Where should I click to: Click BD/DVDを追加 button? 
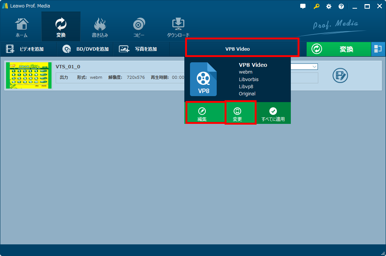[x=85, y=49]
